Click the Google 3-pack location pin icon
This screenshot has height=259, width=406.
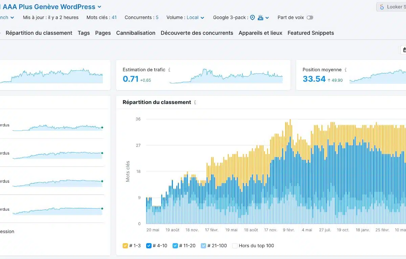coord(252,18)
